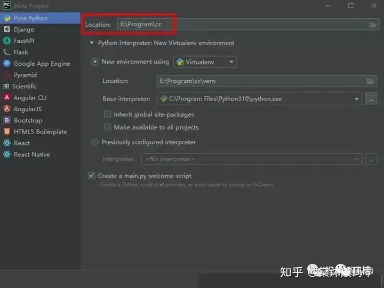Click the ellipsis button beside Base interpreter

coord(371,98)
